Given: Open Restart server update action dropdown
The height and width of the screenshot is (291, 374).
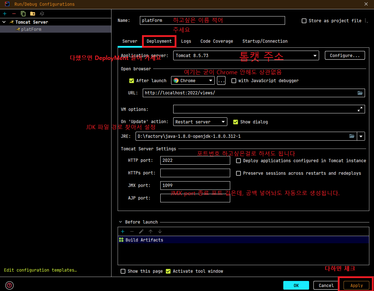Looking at the screenshot, I should (x=200, y=122).
